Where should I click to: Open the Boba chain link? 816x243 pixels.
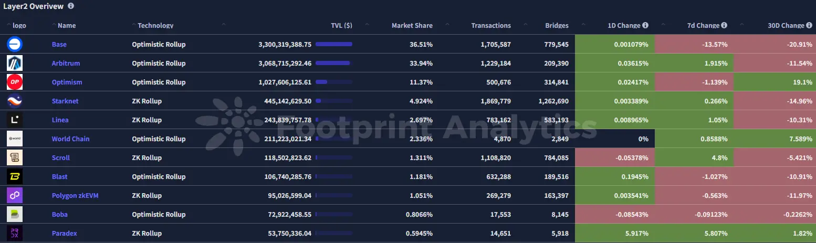click(x=59, y=215)
